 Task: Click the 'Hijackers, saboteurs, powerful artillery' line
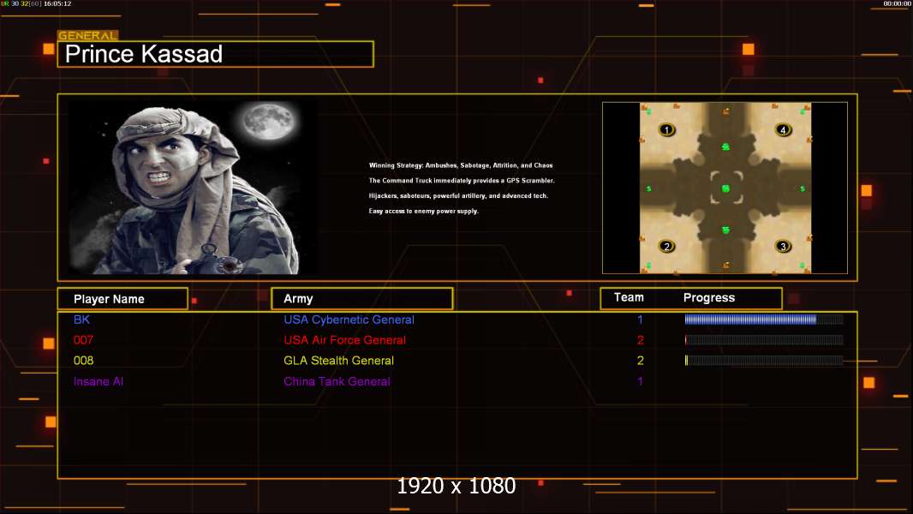(x=458, y=195)
